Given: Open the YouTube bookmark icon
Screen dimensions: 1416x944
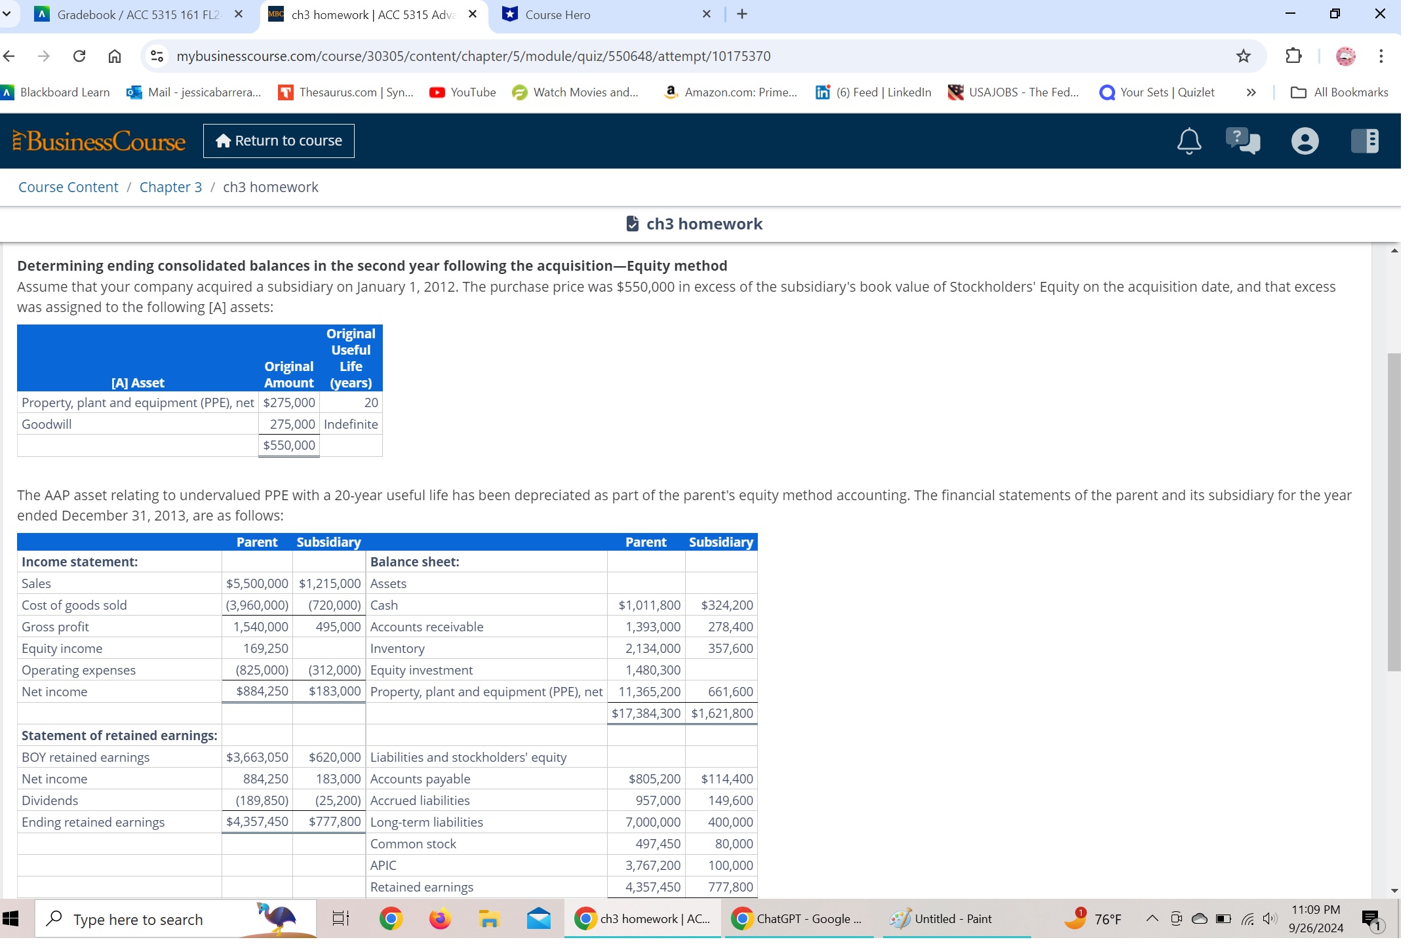Looking at the screenshot, I should pos(437,92).
